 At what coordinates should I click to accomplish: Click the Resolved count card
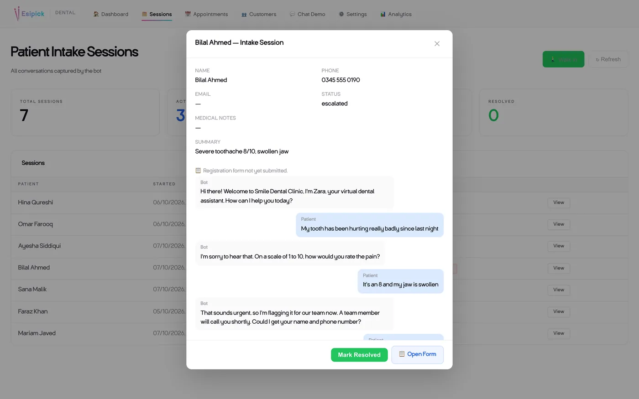coord(553,112)
